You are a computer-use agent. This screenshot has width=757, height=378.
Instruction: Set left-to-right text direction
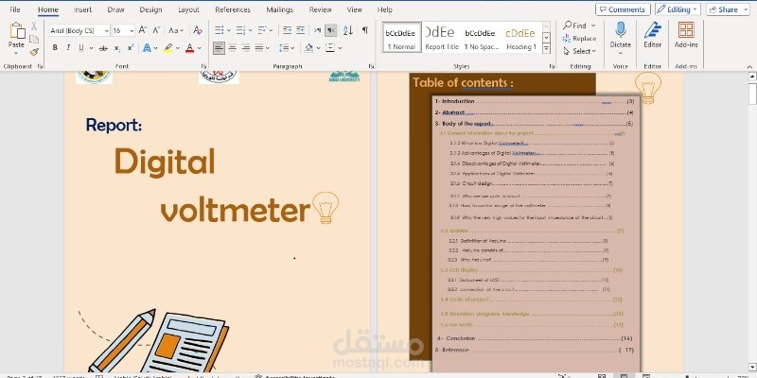[317, 30]
